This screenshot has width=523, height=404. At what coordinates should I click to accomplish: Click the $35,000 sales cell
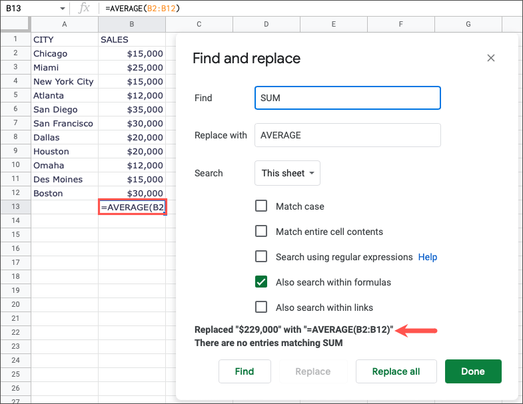(132, 109)
